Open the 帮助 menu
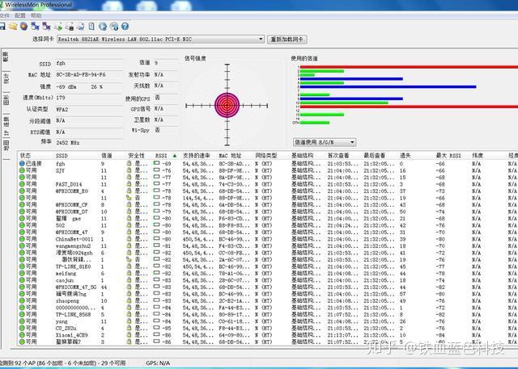518x369 pixels. click(x=36, y=15)
